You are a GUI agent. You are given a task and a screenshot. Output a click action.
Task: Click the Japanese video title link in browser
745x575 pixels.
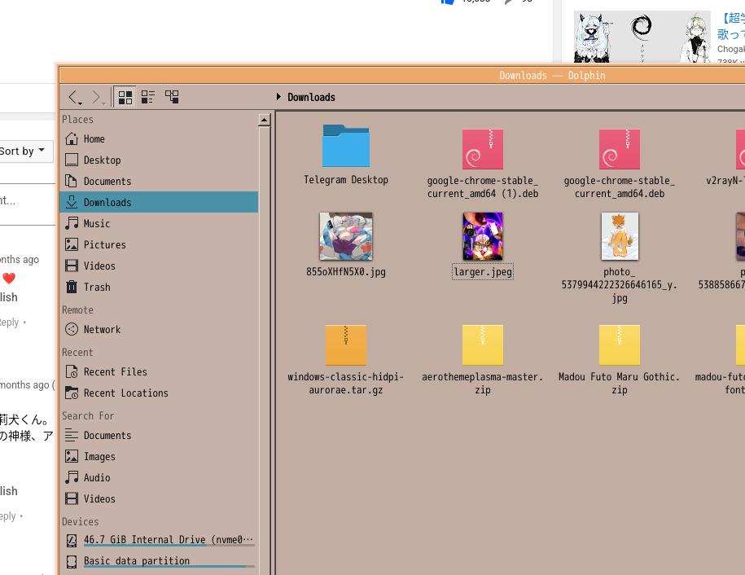pyautogui.click(x=730, y=27)
